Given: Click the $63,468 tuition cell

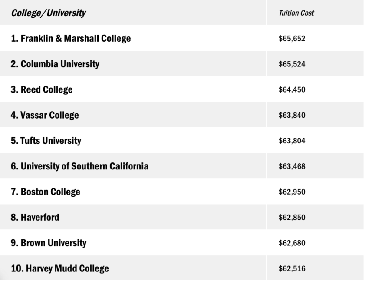Looking at the screenshot, I should coord(292,166).
